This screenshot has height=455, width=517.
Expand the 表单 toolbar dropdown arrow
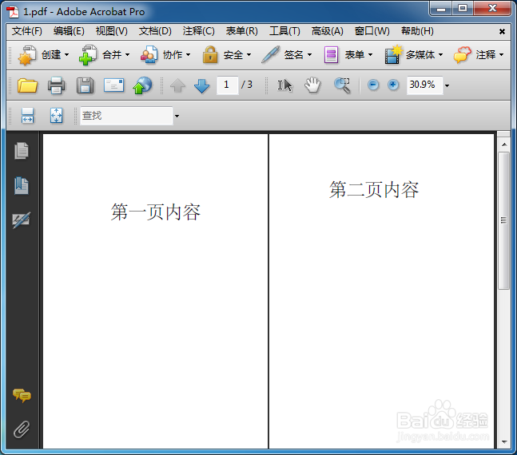click(x=370, y=55)
